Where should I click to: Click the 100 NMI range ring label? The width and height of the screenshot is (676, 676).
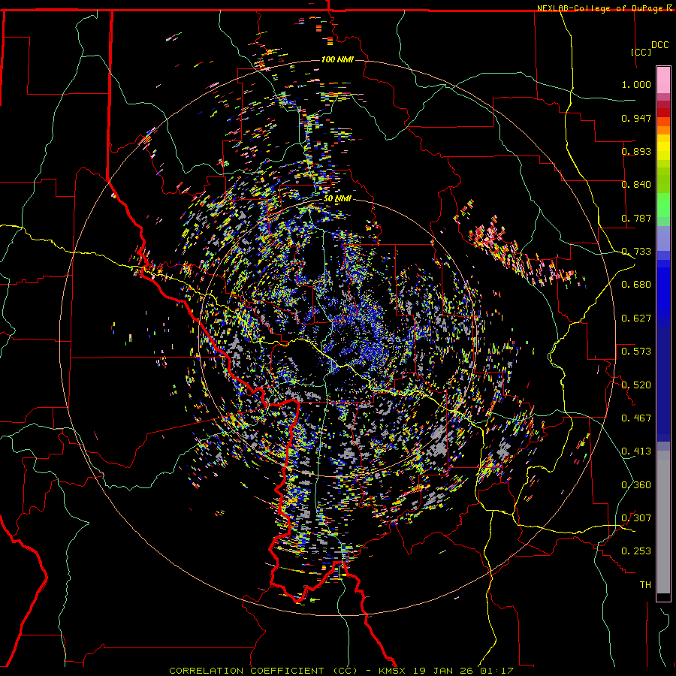[x=337, y=59]
